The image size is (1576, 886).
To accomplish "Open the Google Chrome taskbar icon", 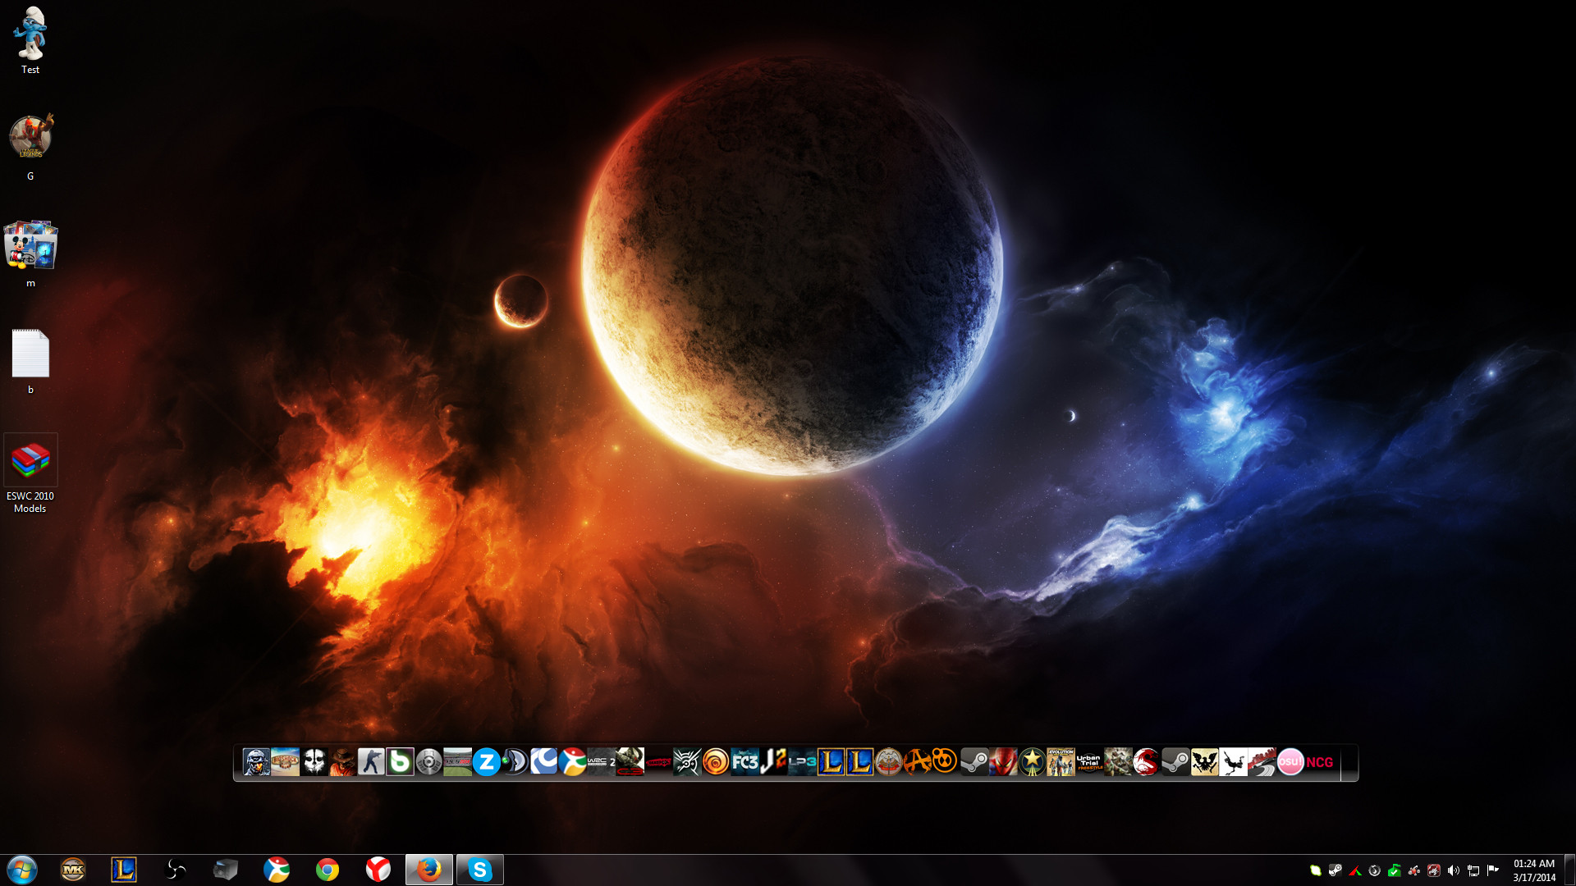I will 328,870.
